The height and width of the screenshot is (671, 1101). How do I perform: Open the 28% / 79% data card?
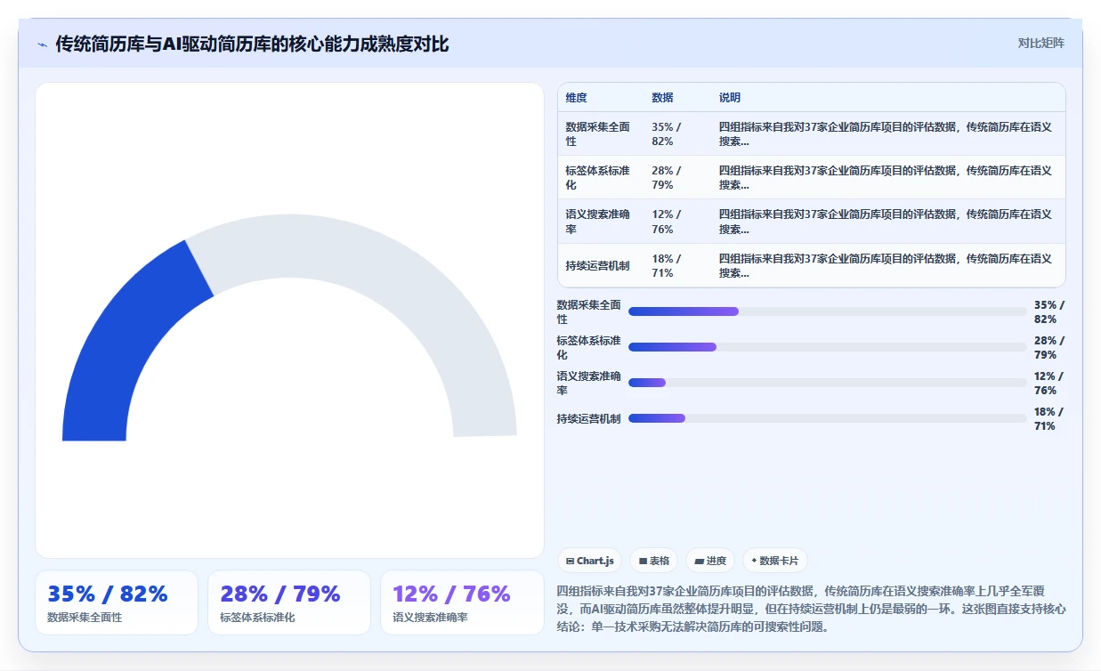[x=289, y=602]
